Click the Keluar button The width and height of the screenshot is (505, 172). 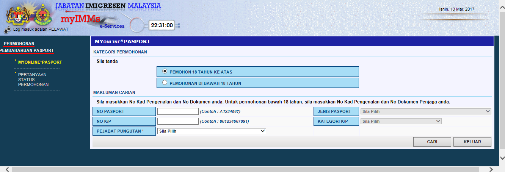pyautogui.click(x=472, y=142)
